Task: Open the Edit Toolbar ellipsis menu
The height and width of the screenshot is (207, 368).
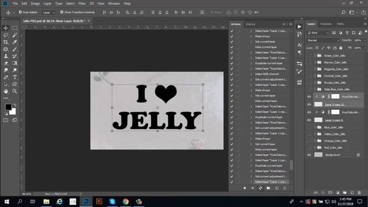Action: pyautogui.click(x=6, y=98)
